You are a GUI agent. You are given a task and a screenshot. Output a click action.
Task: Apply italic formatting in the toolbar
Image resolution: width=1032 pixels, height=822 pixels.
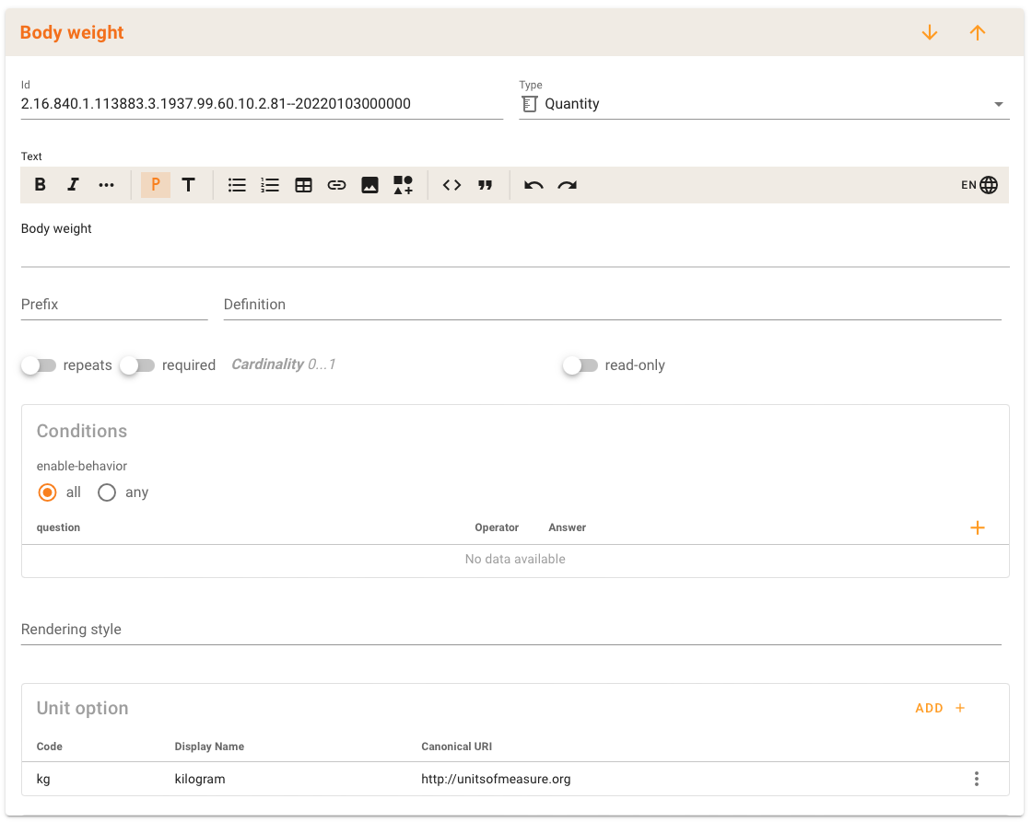74,185
